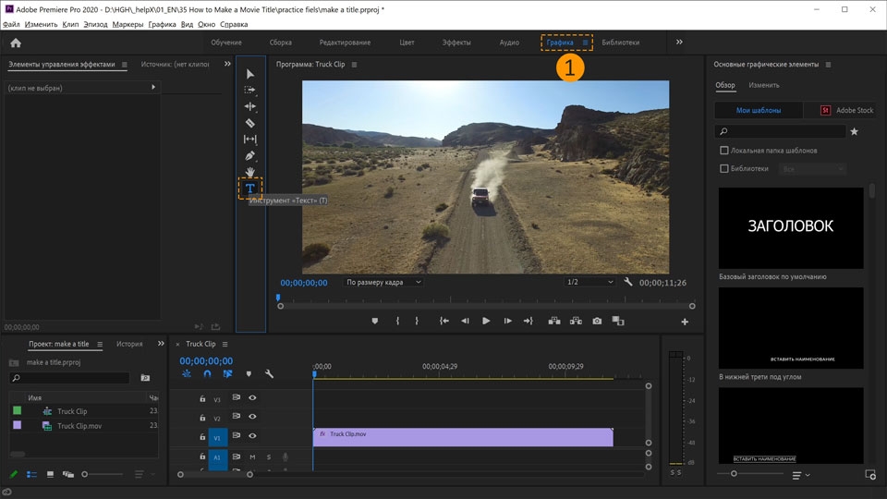Viewport: 887px width, 499px height.
Task: Click the Selection arrow tool
Action: tap(249, 74)
